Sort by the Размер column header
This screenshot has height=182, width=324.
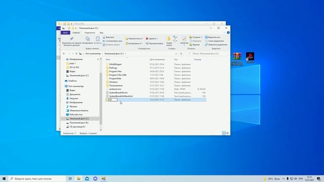[x=198, y=60]
